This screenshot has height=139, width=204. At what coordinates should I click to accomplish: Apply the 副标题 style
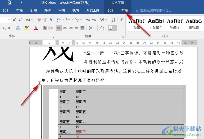(194, 23)
